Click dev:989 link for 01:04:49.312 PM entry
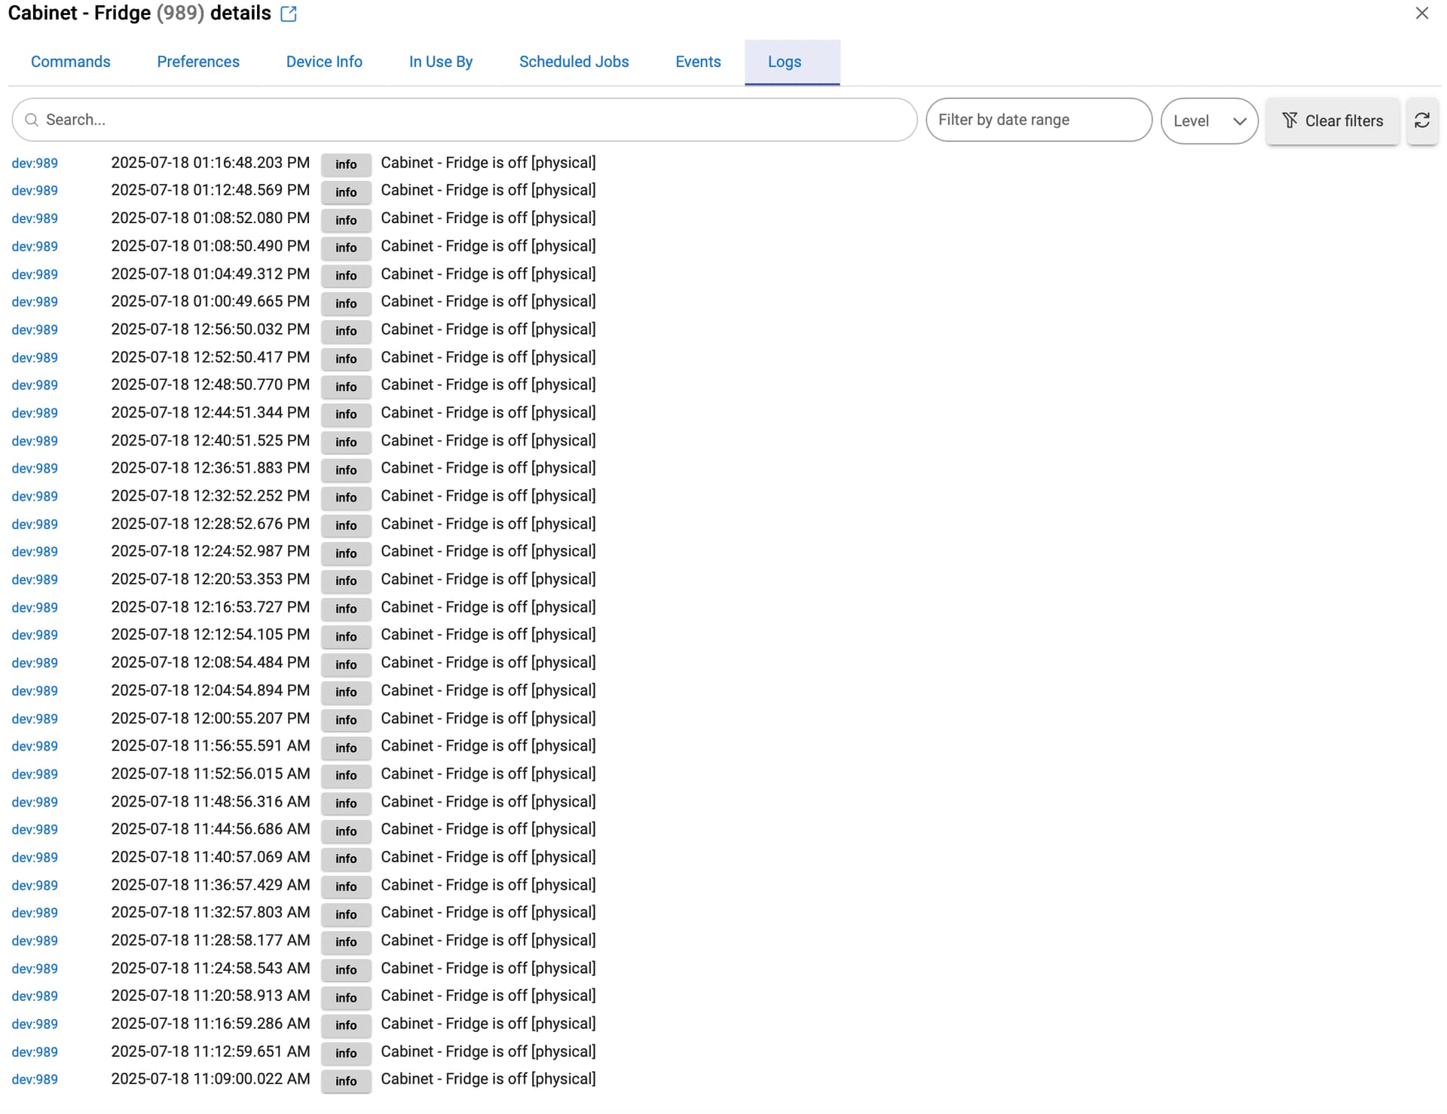Viewport: 1447px width, 1114px height. point(35,274)
